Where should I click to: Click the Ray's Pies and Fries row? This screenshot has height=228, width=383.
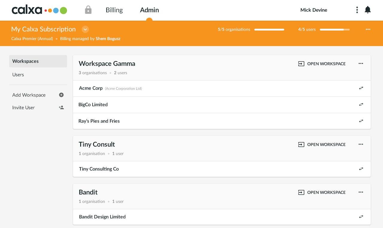point(222,121)
